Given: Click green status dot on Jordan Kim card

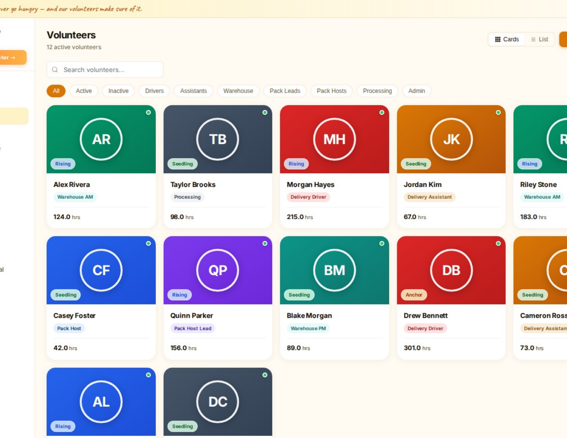Looking at the screenshot, I should click(x=498, y=112).
